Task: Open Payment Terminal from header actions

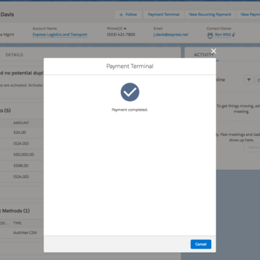Action: pos(164,15)
